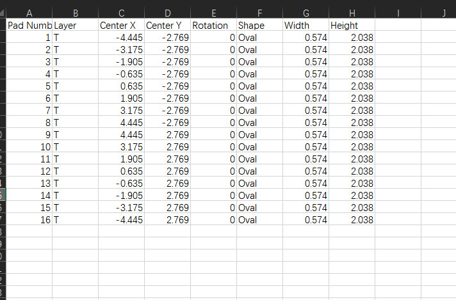The height and width of the screenshot is (300, 456).
Task: Click pad number 14 cell
Action: [x=29, y=196]
